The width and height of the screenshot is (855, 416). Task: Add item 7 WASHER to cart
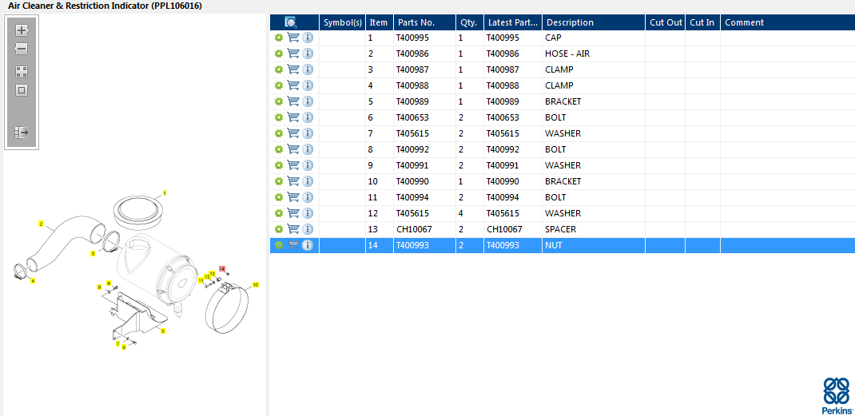[293, 133]
